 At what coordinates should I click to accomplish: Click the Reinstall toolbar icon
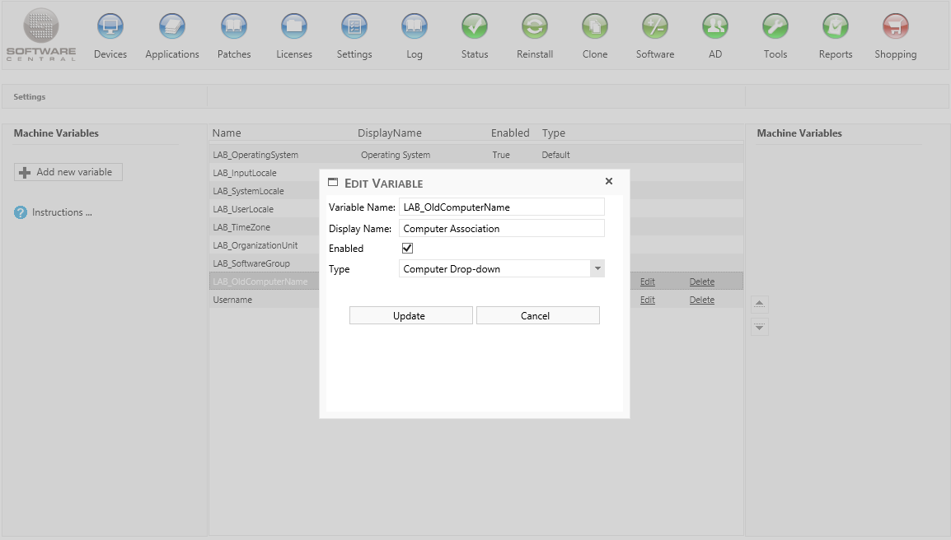coord(535,27)
